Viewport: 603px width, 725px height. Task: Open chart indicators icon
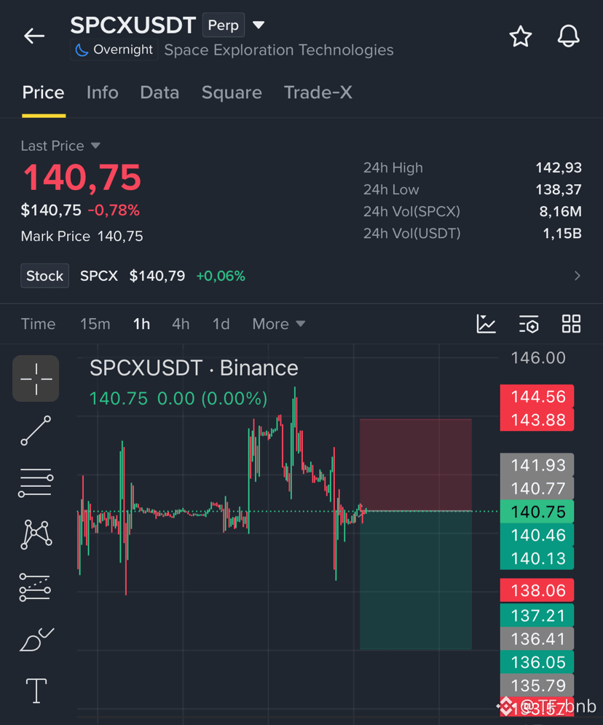click(486, 324)
